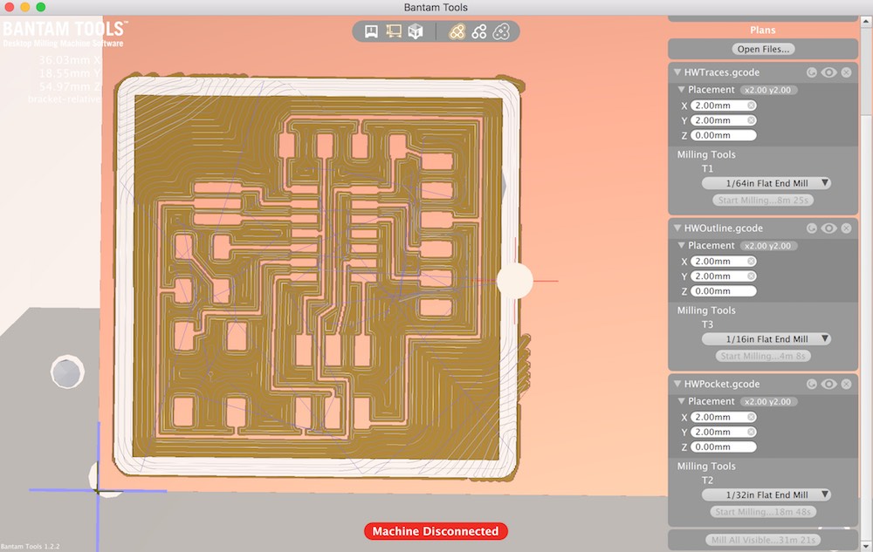Open the 1/32in Flat End Mill dropdown

[x=766, y=494]
